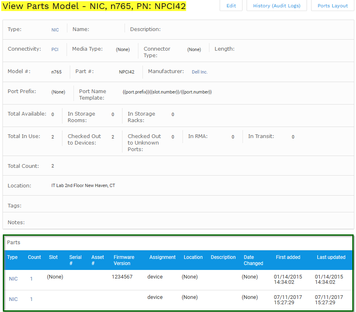Click the part number value NPCI42
356x312 pixels.
(127, 72)
